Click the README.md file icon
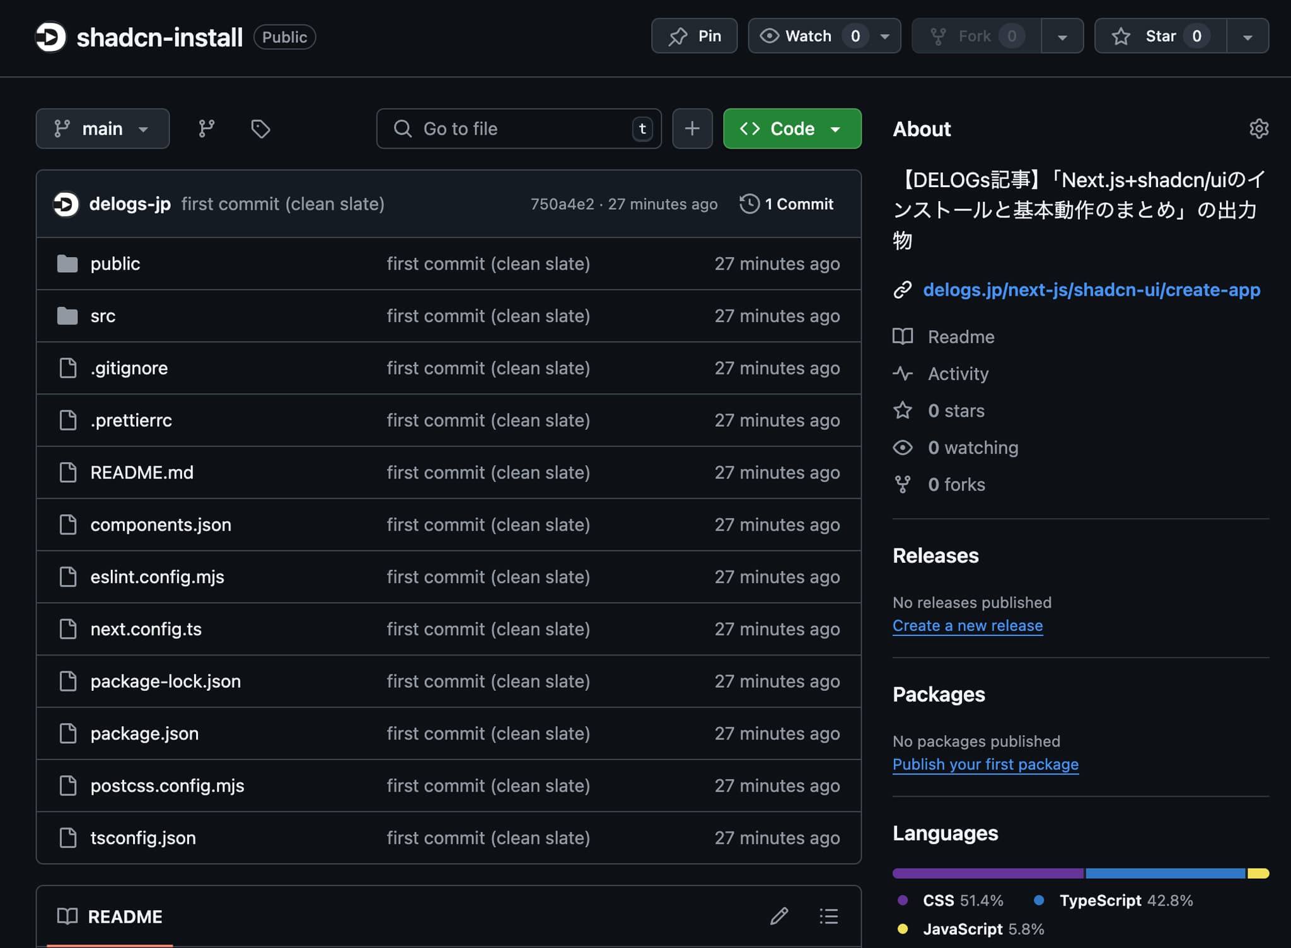Image resolution: width=1291 pixels, height=948 pixels. (x=67, y=473)
